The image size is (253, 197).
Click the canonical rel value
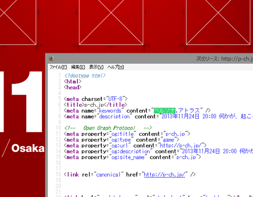tap(108, 175)
